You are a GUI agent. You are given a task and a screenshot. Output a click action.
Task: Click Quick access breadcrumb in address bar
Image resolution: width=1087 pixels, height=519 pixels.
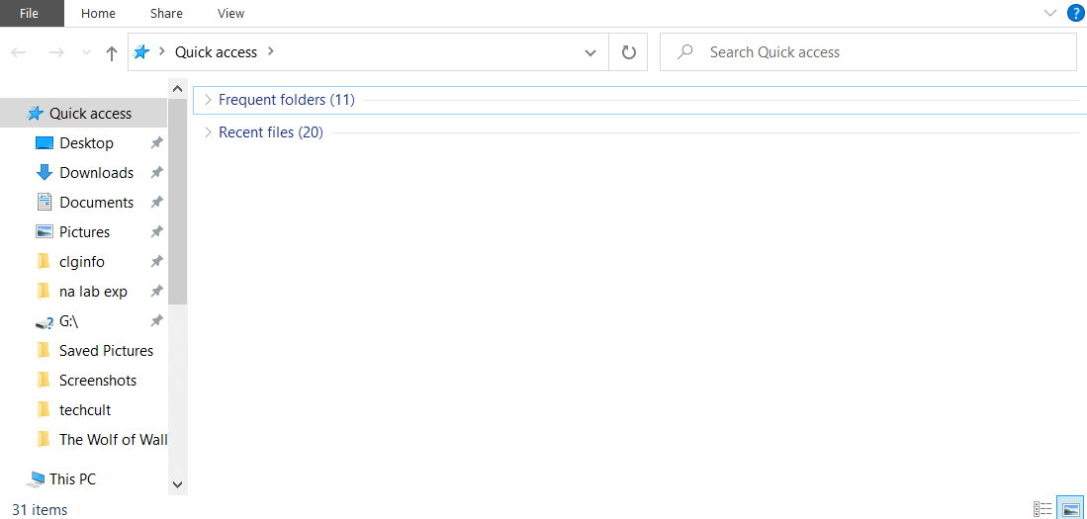[x=216, y=52]
